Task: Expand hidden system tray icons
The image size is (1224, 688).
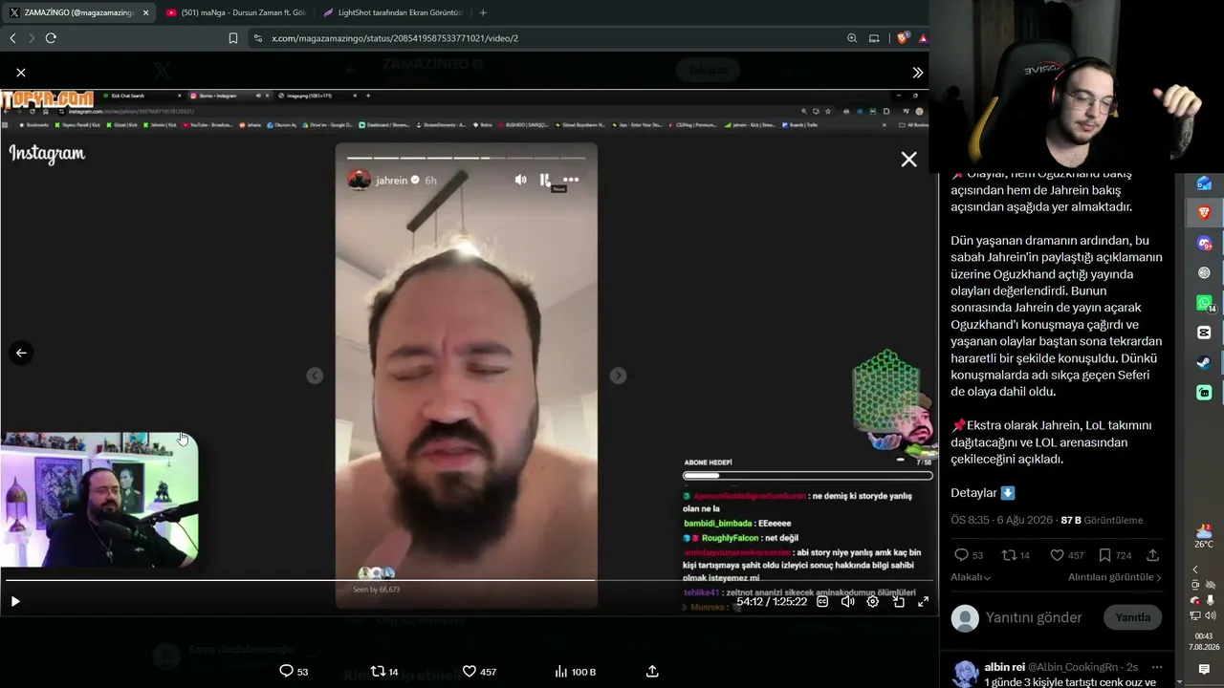Action: tap(1195, 570)
